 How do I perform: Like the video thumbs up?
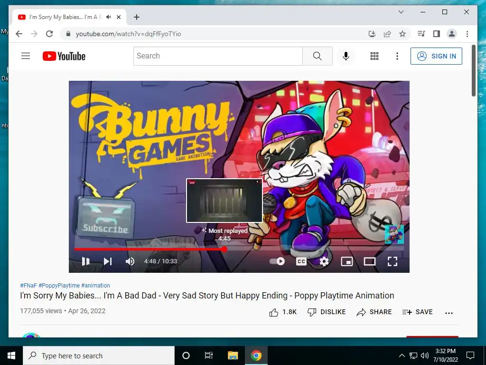pos(283,312)
